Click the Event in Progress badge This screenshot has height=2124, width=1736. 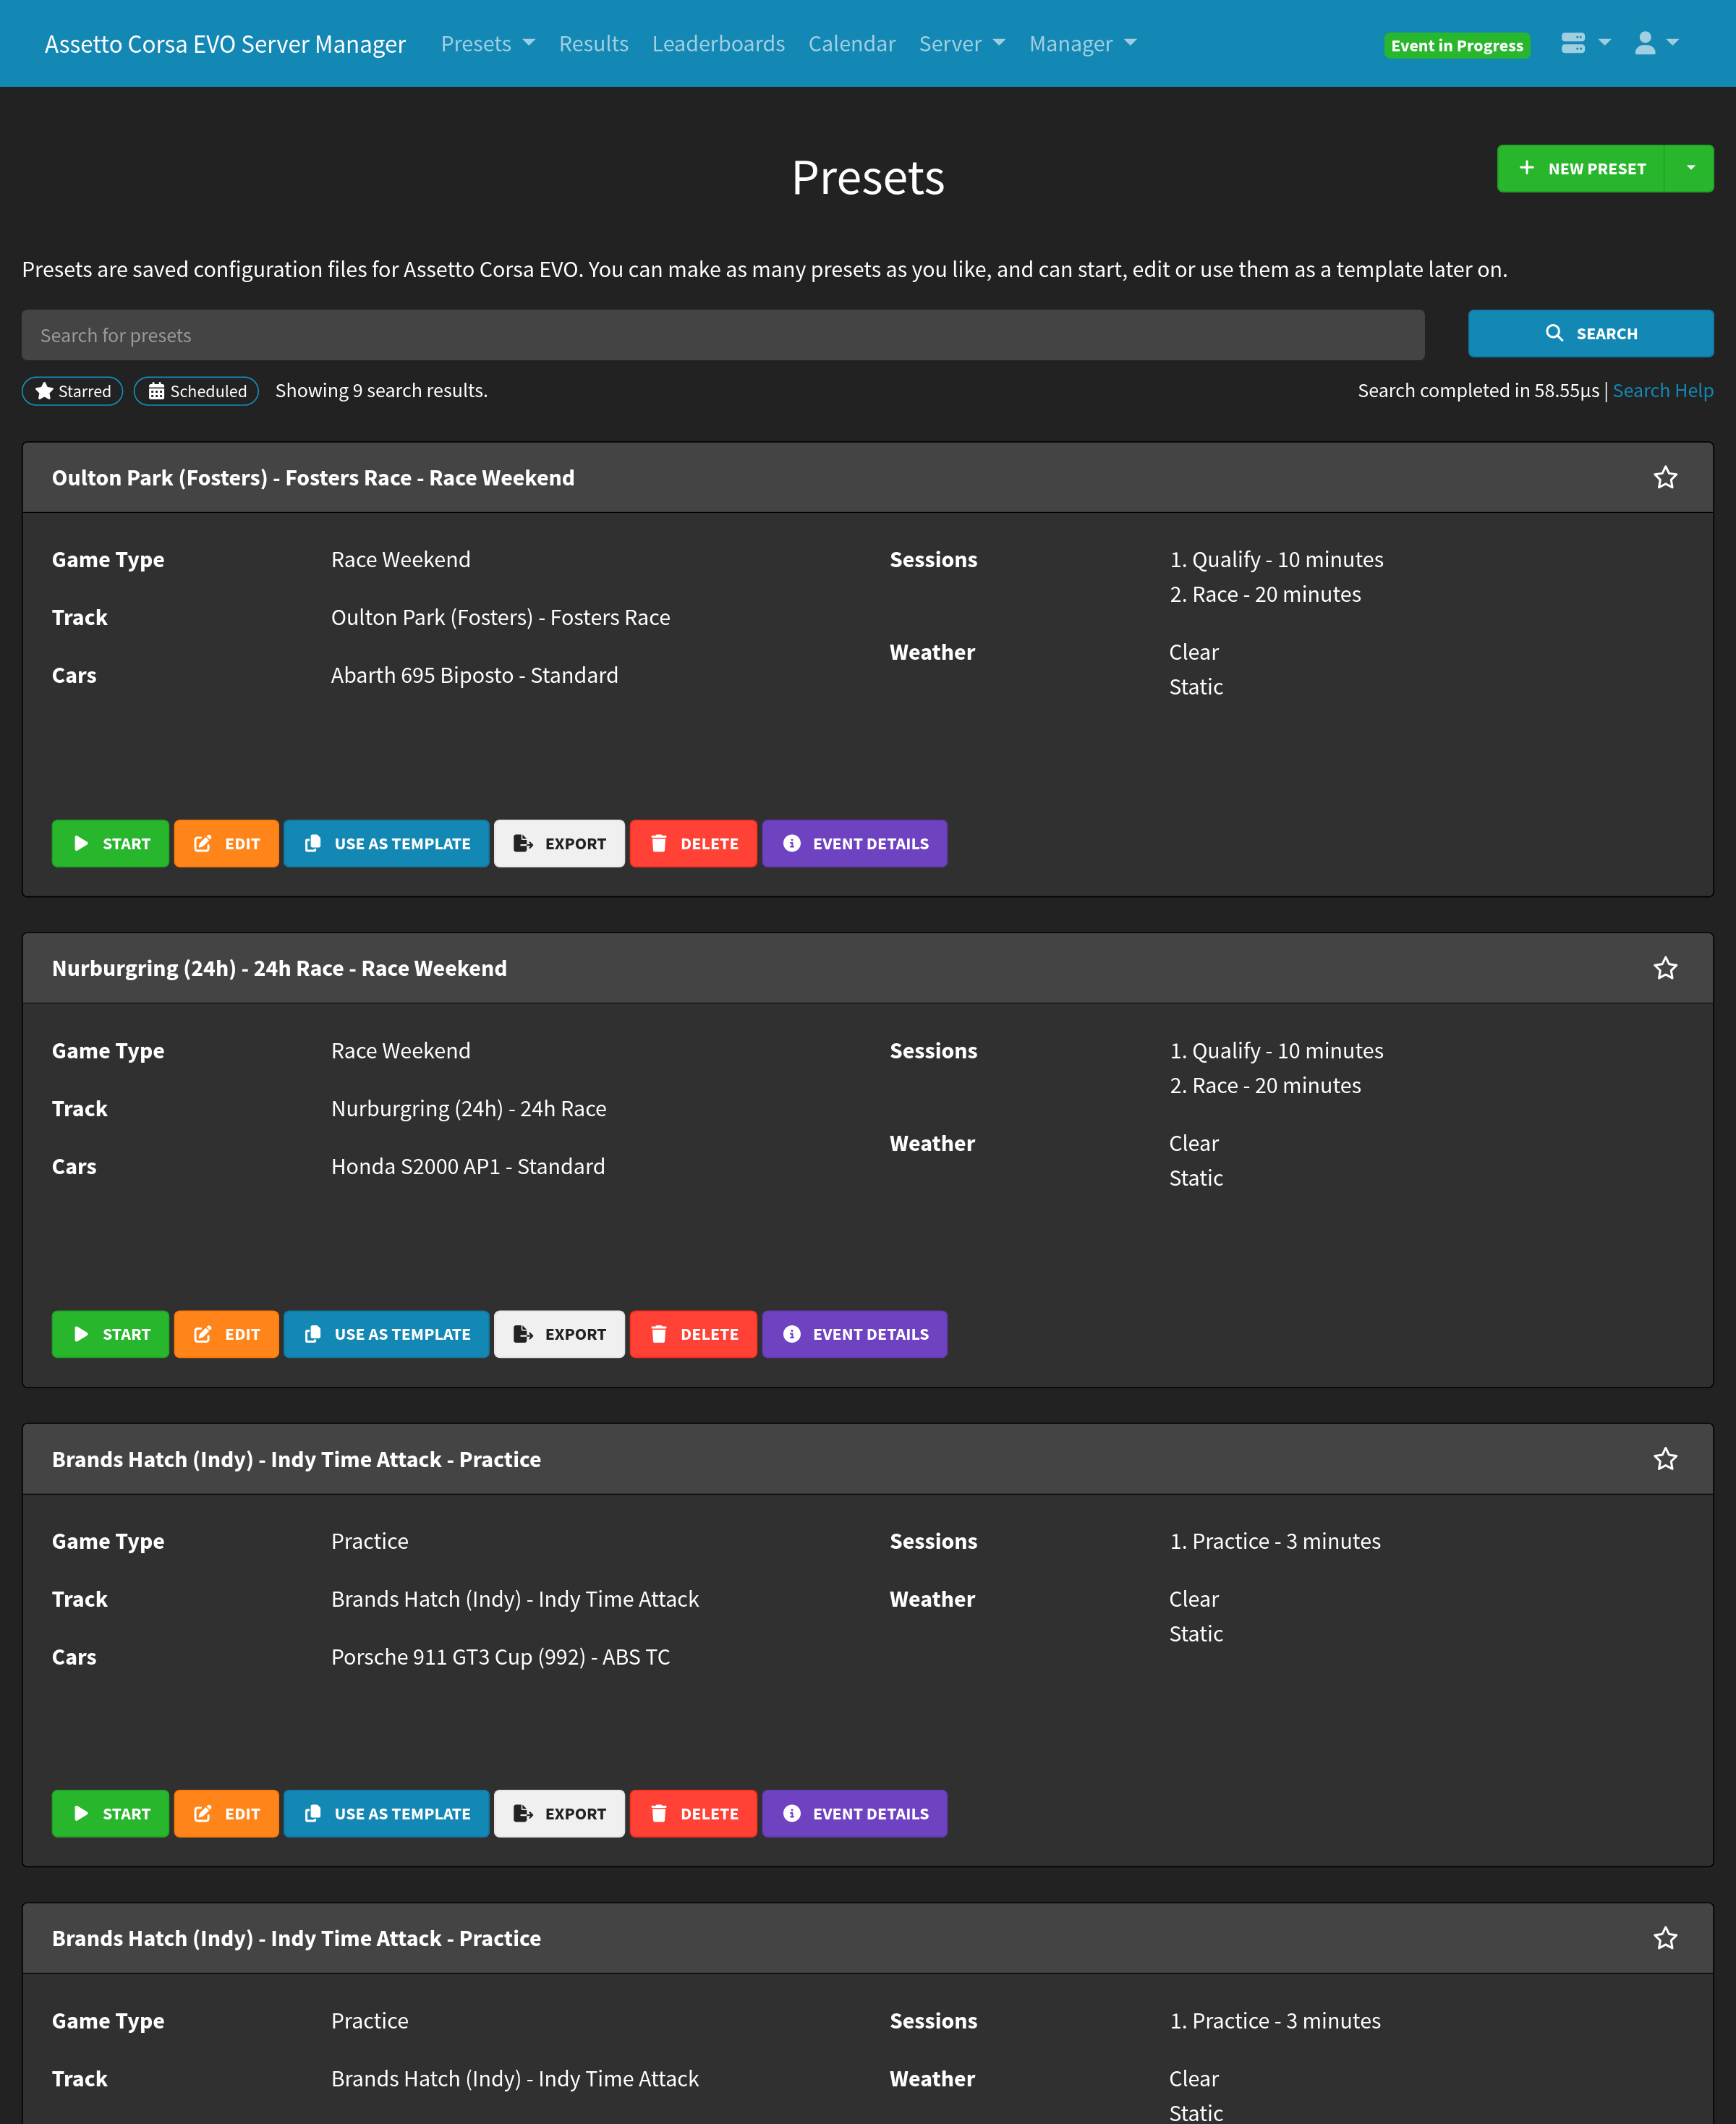pos(1457,45)
